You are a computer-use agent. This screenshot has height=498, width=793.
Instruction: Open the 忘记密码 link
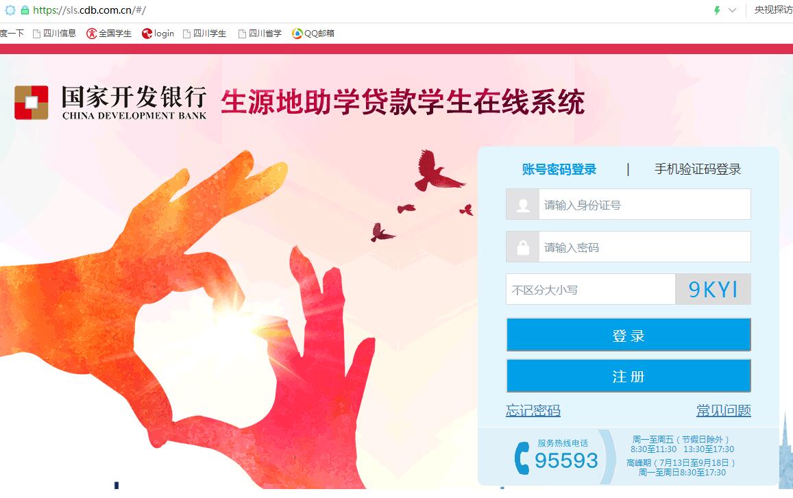point(533,410)
